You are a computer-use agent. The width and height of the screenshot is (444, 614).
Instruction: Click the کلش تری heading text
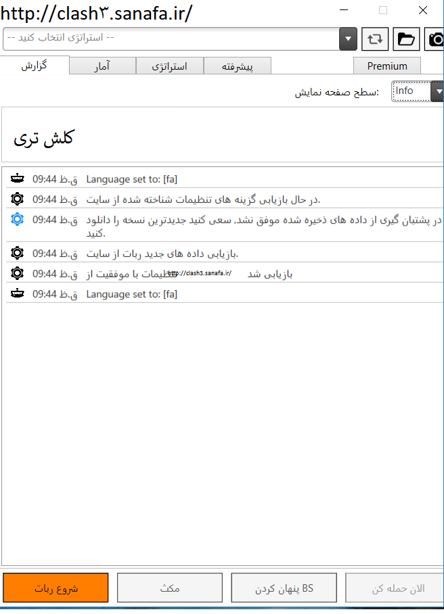click(43, 138)
